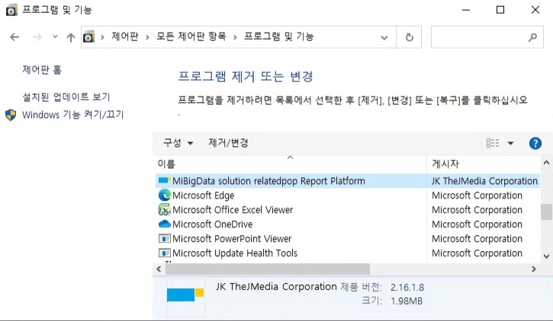Click the forward navigation arrow

click(37, 37)
